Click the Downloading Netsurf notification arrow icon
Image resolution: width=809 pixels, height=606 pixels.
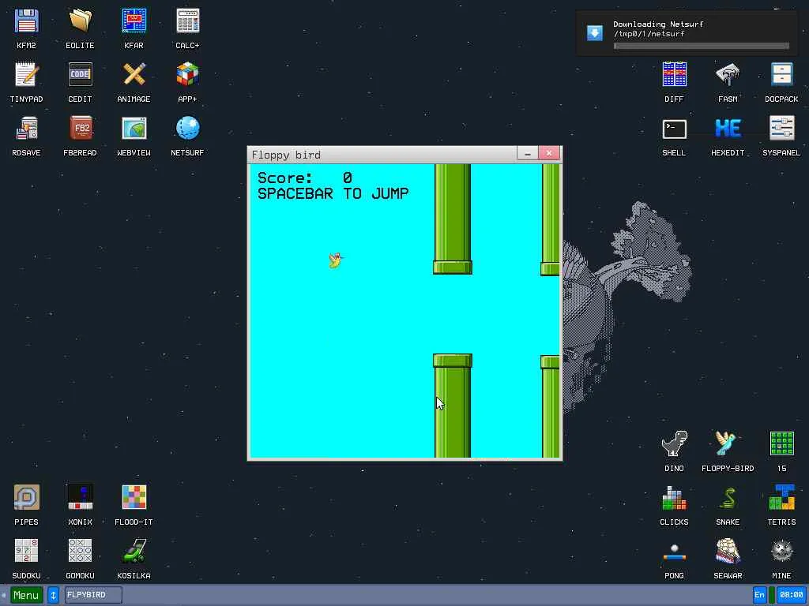pyautogui.click(x=595, y=32)
